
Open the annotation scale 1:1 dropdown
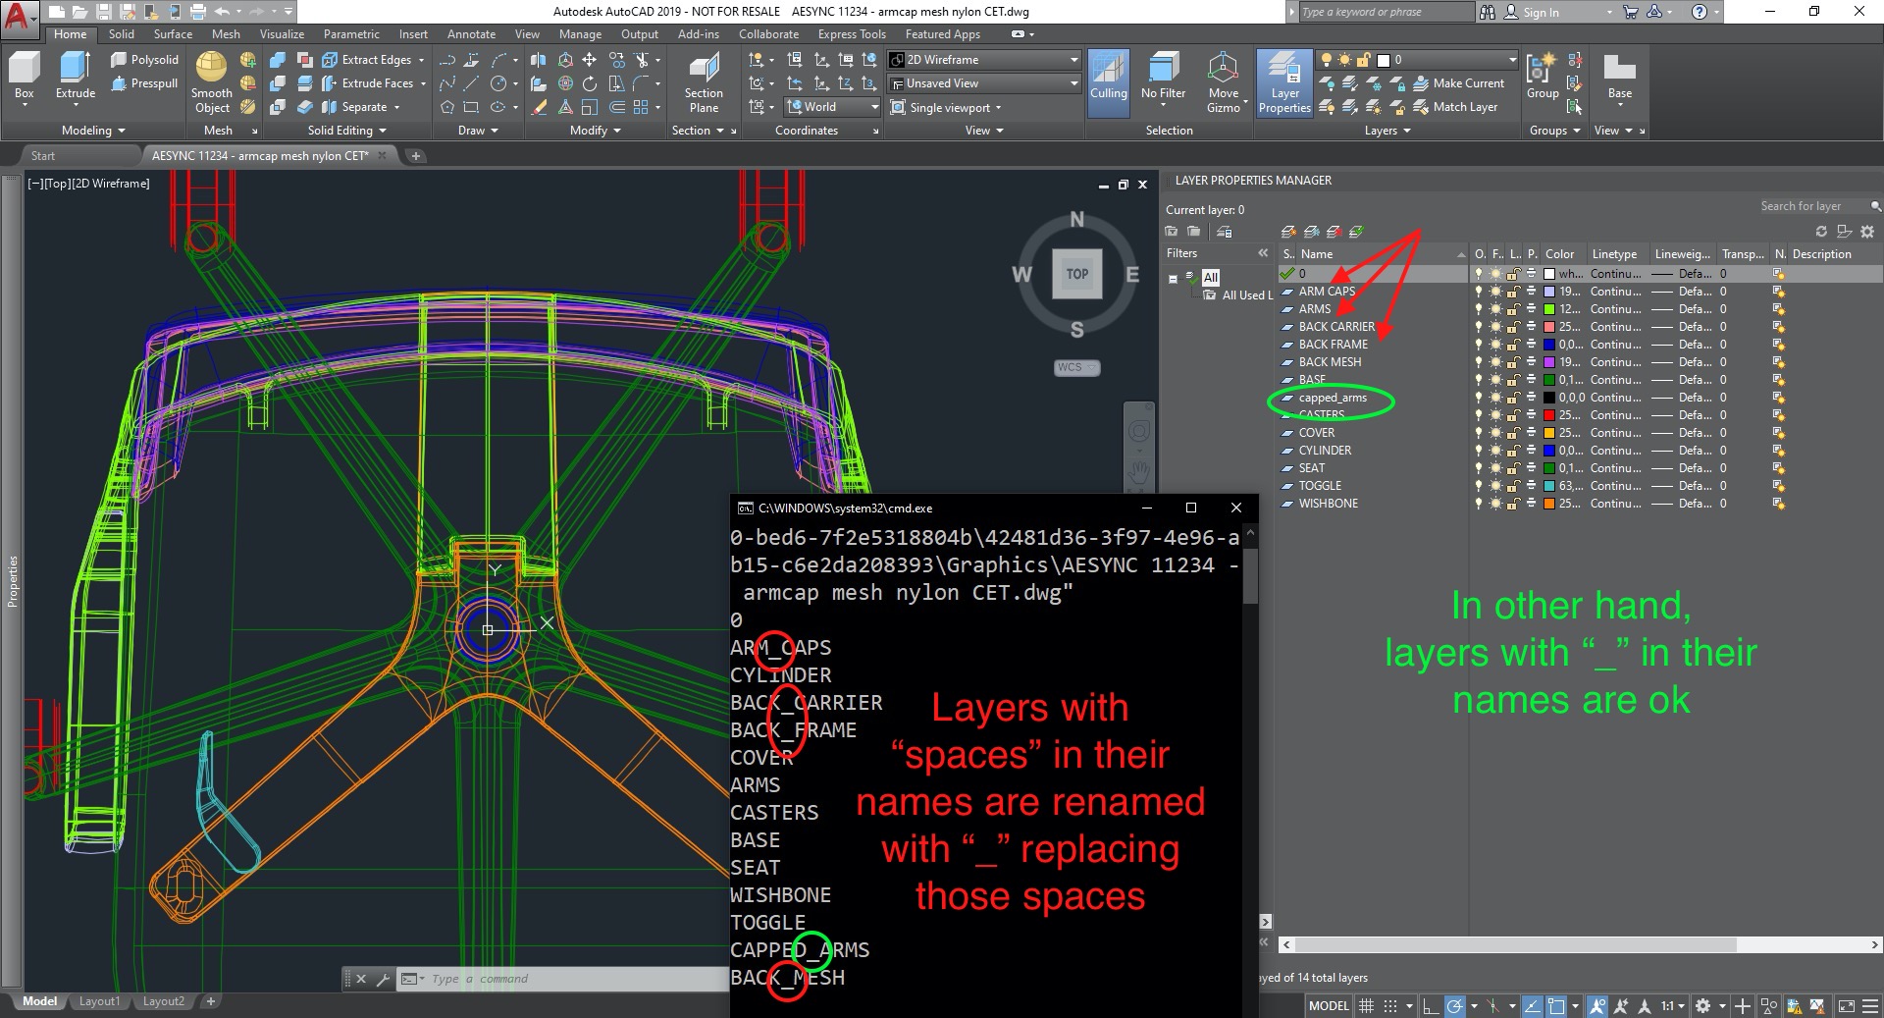click(x=1672, y=1006)
